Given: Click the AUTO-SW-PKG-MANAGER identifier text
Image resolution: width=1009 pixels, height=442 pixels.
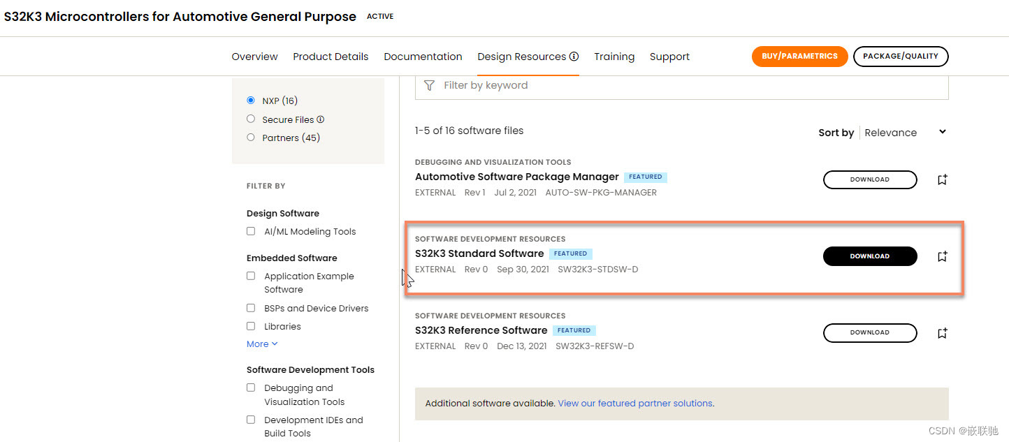Looking at the screenshot, I should click(601, 193).
